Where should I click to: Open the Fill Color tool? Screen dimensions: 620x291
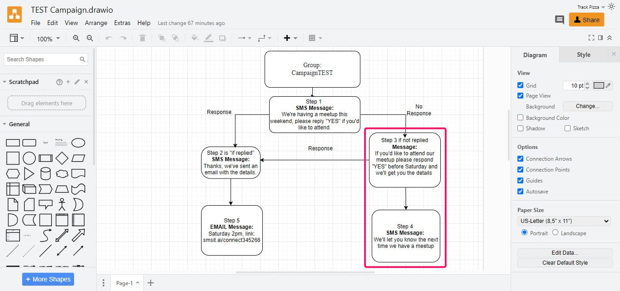click(194, 38)
